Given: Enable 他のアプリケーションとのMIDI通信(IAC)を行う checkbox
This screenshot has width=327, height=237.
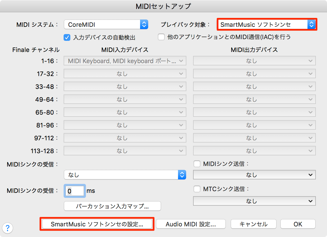Looking at the screenshot, I should 161,37.
